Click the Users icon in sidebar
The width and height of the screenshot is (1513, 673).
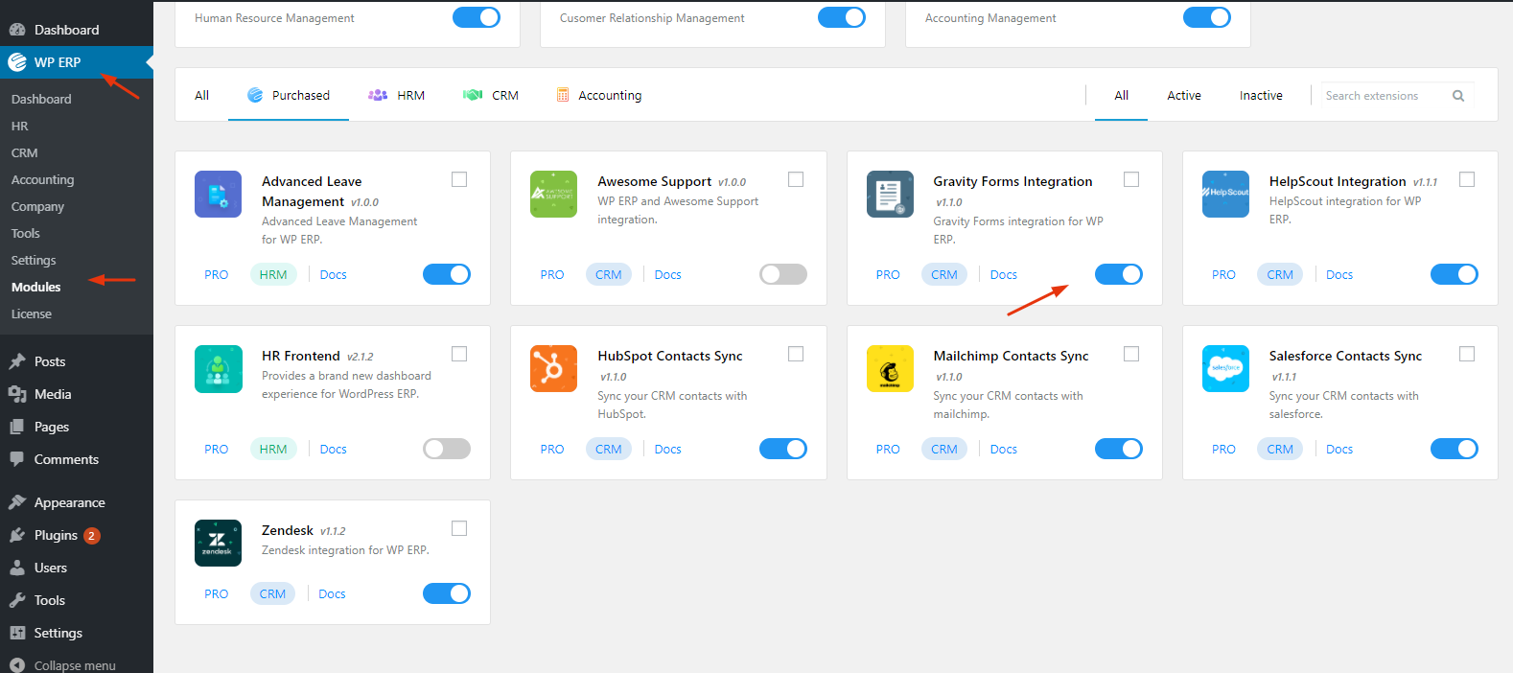pyautogui.click(x=17, y=568)
